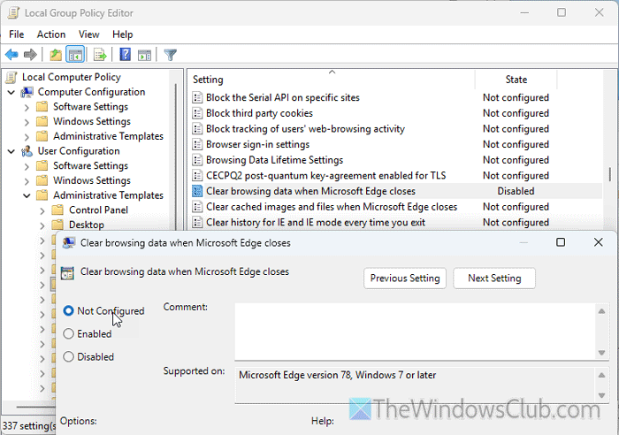Sort list by State column header

[516, 80]
